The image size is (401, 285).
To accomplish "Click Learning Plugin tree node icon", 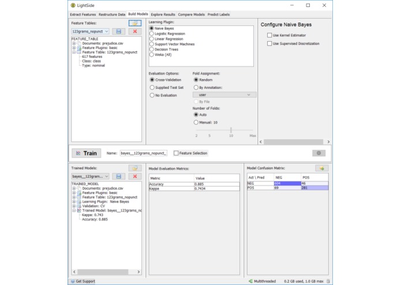I will [79, 201].
